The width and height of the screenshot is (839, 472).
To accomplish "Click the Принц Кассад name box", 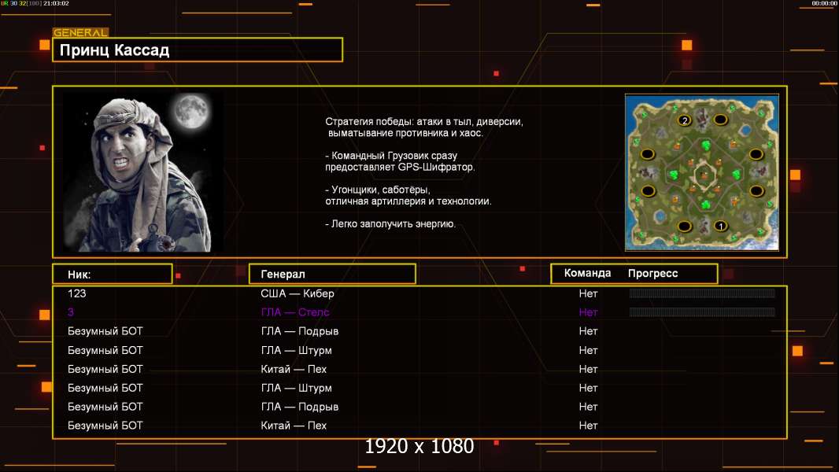I will click(198, 50).
